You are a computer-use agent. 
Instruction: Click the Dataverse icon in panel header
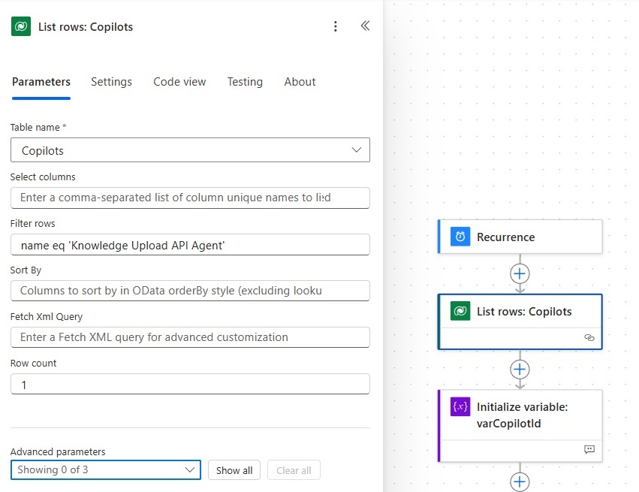pyautogui.click(x=21, y=26)
